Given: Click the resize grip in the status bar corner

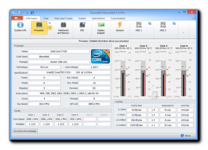Looking at the screenshot, I should point(194,136).
